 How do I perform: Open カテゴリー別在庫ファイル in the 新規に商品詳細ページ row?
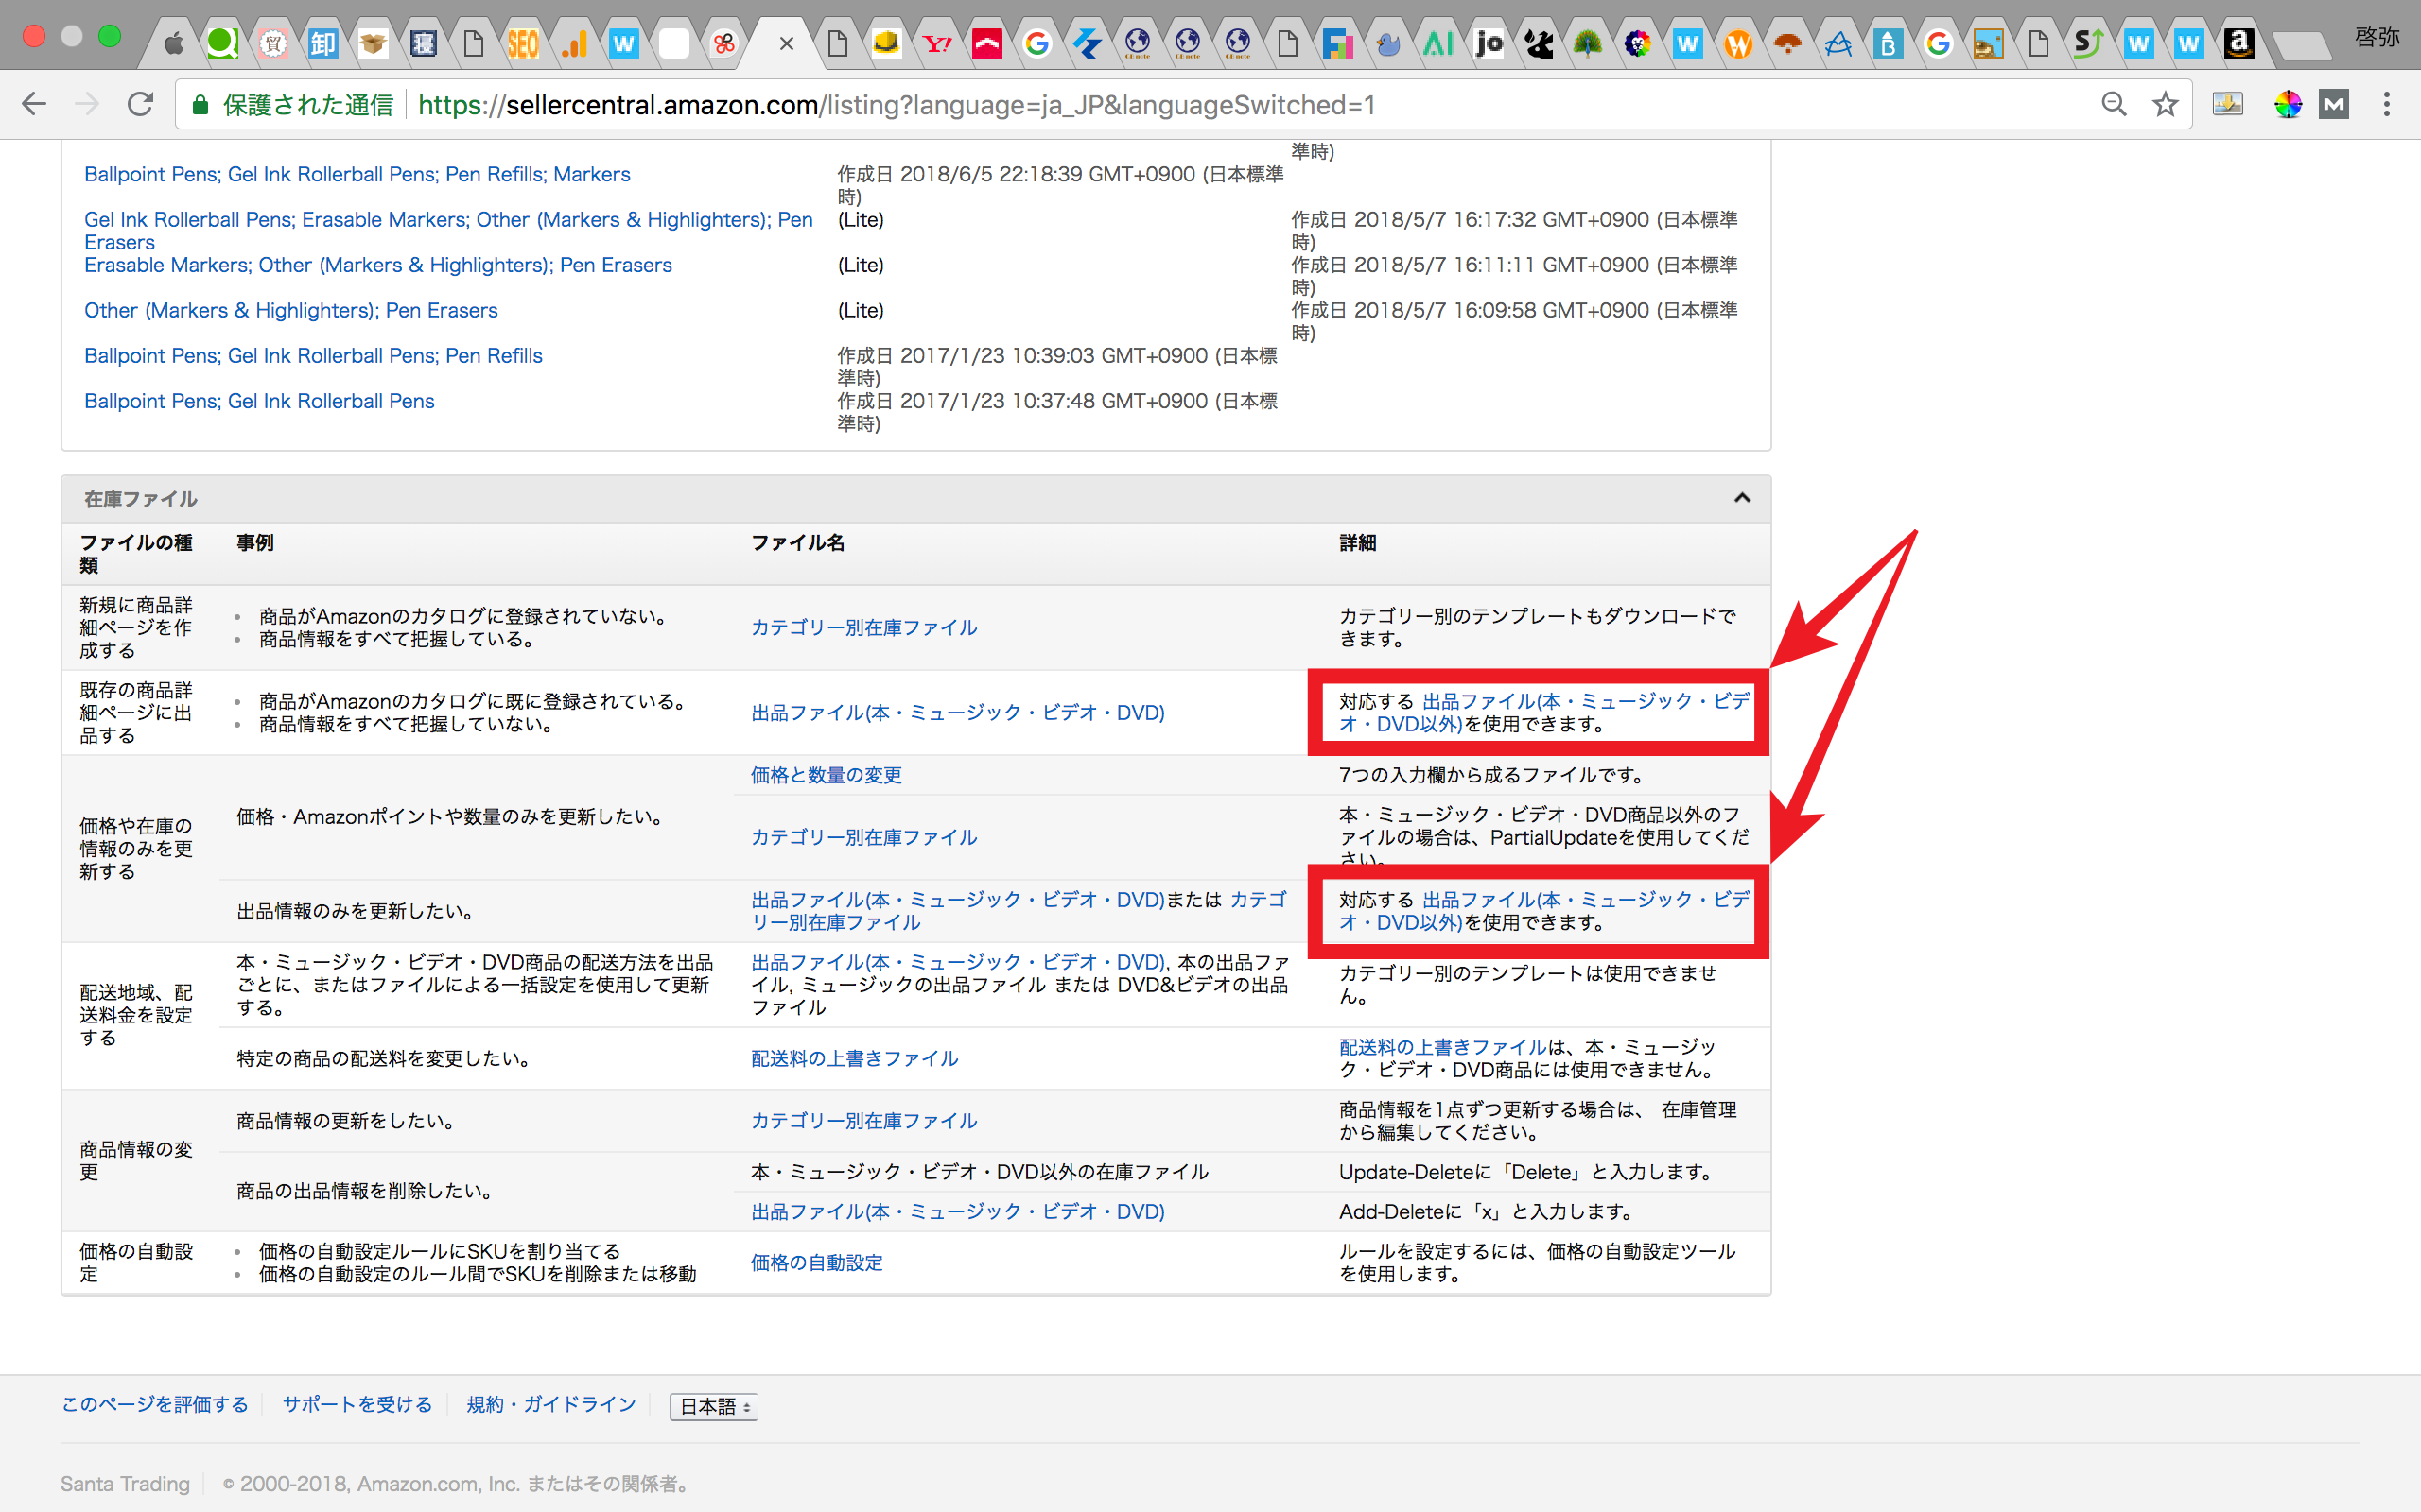(x=864, y=627)
